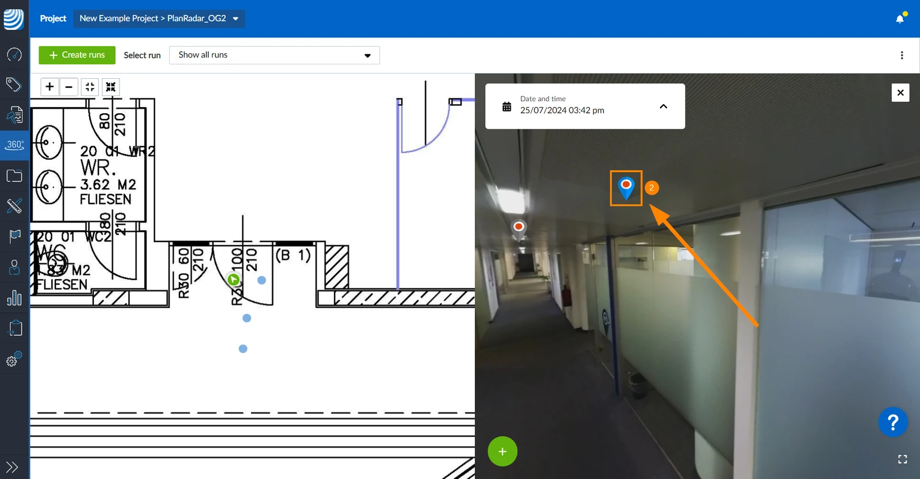Collapse the Date and time panel

663,106
